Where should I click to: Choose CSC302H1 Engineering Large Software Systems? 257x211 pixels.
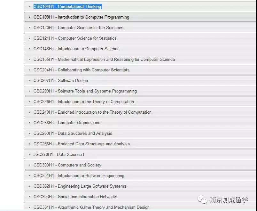80,186
